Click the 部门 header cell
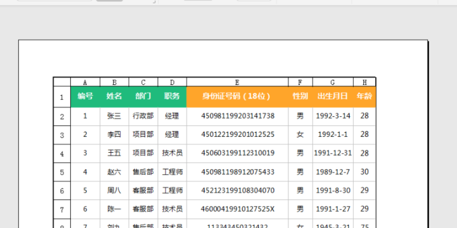This screenshot has height=228, width=457. 143,97
